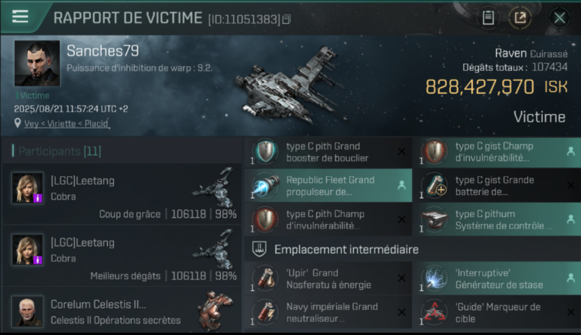Image resolution: width=581 pixels, height=335 pixels.
Task: Select the type C pith Grand booster icon
Action: (263, 151)
